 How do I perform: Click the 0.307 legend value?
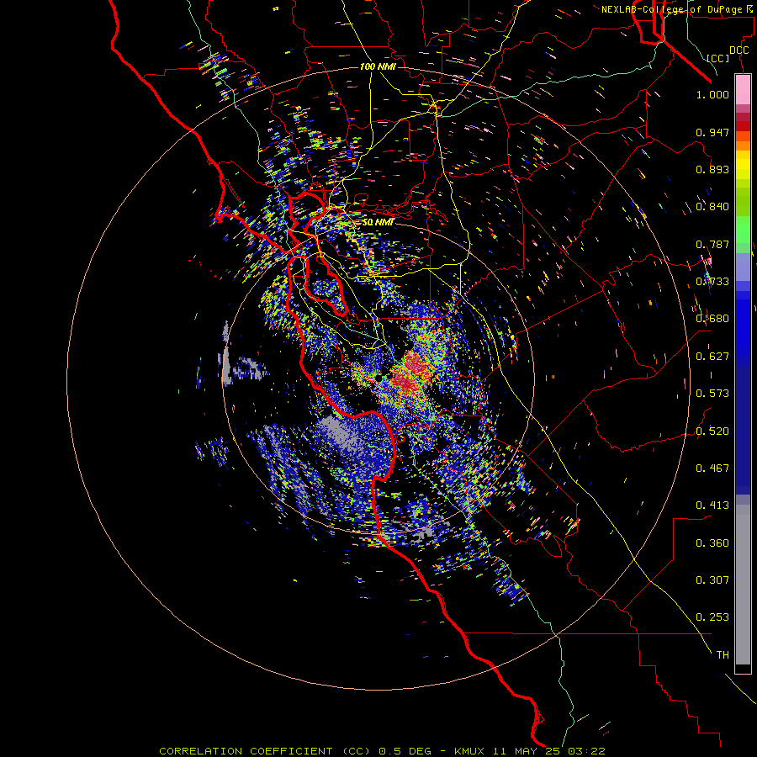tap(712, 580)
